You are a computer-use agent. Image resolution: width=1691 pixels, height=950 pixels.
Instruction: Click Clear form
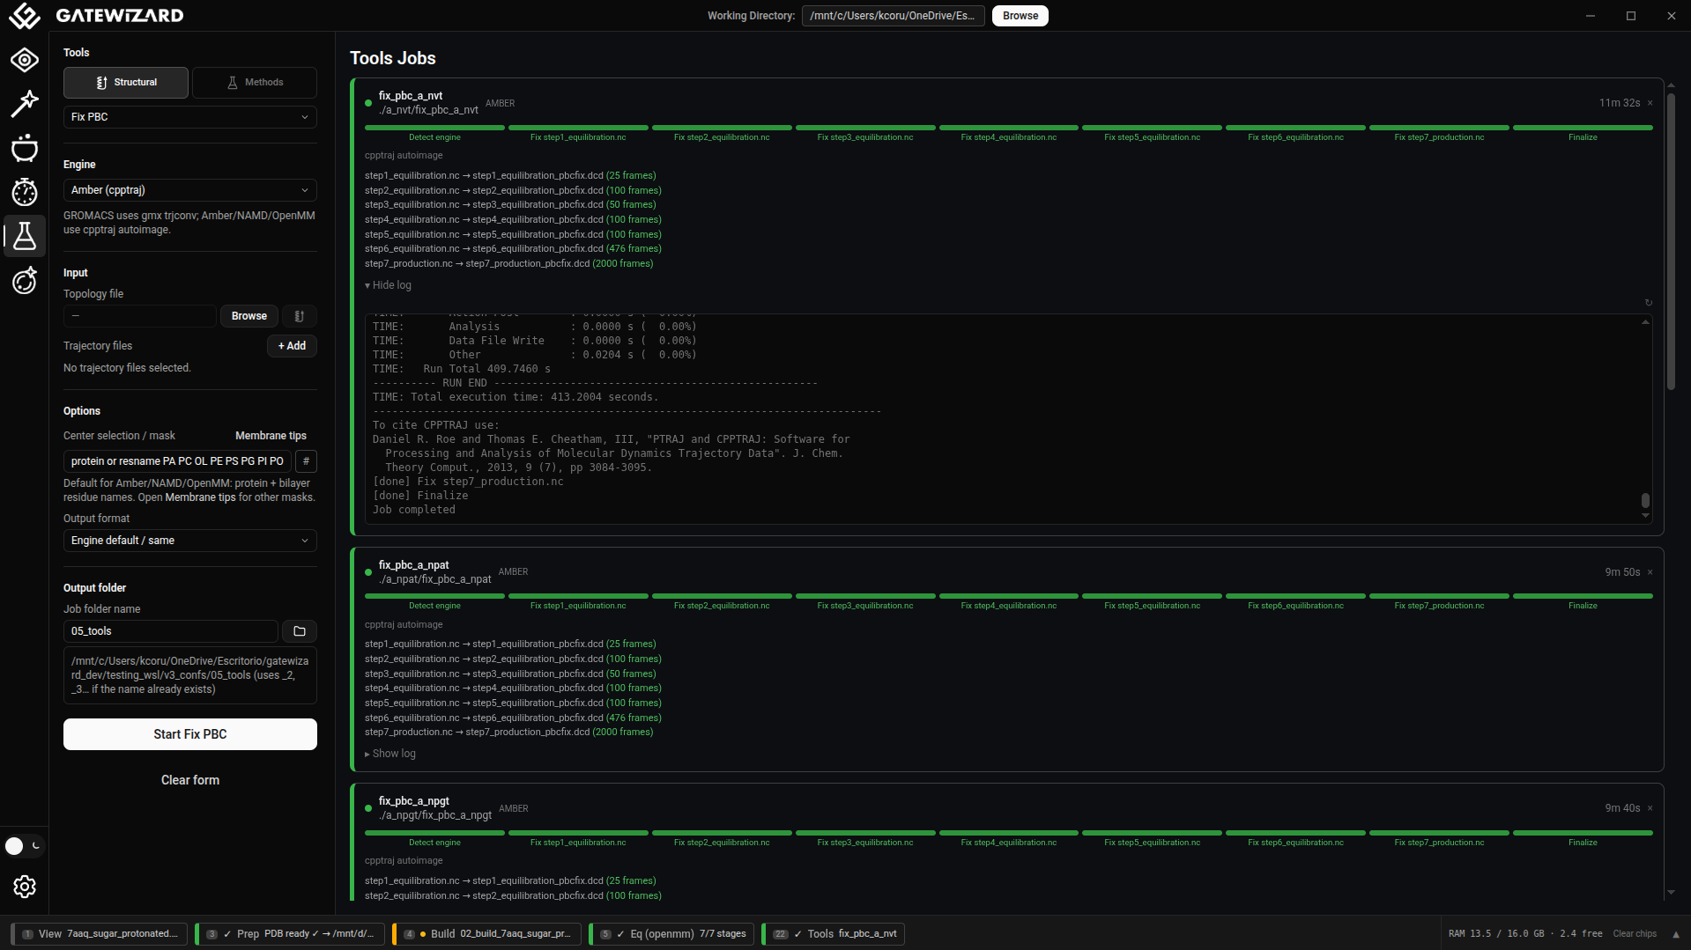click(x=190, y=780)
